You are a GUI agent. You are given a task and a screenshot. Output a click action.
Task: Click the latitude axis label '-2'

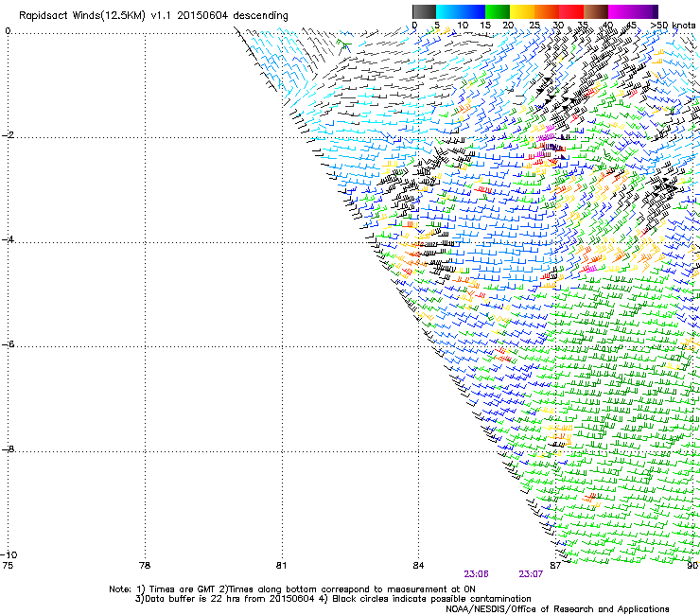pos(8,135)
